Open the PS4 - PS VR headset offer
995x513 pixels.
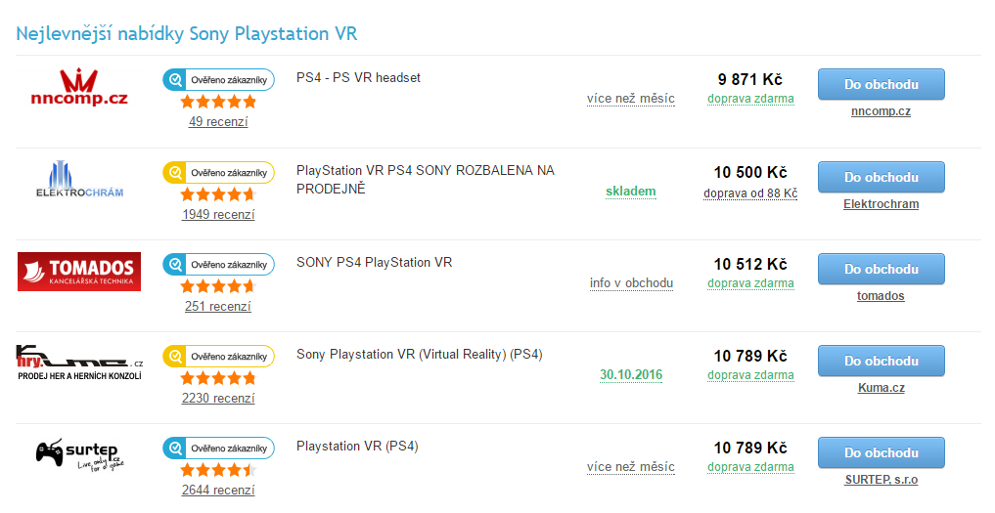[358, 77]
